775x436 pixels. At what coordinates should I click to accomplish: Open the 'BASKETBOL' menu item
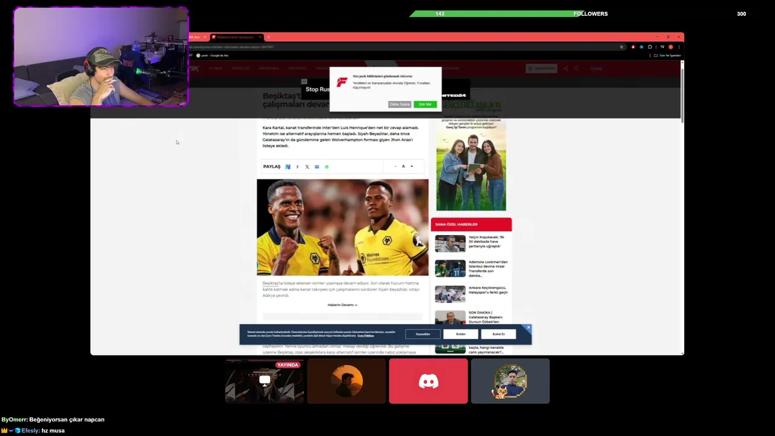click(x=269, y=68)
